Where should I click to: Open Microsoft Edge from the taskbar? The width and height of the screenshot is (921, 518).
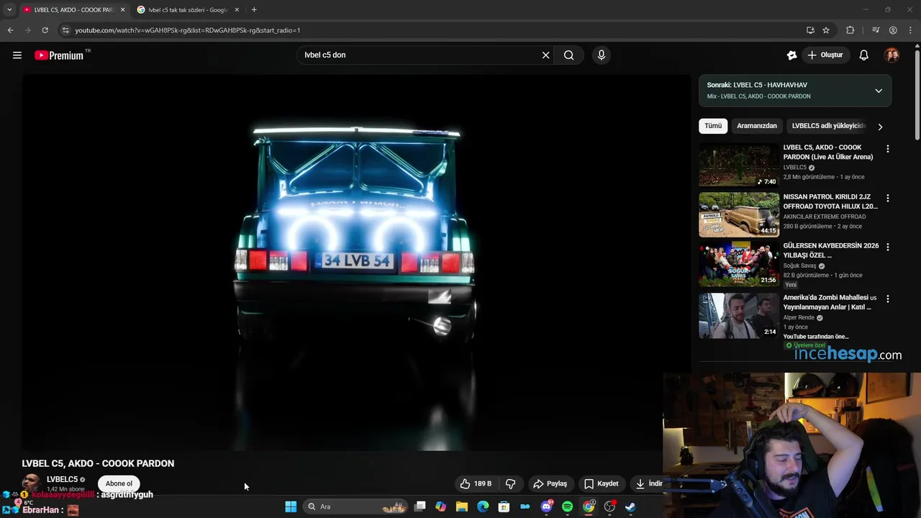tap(483, 506)
